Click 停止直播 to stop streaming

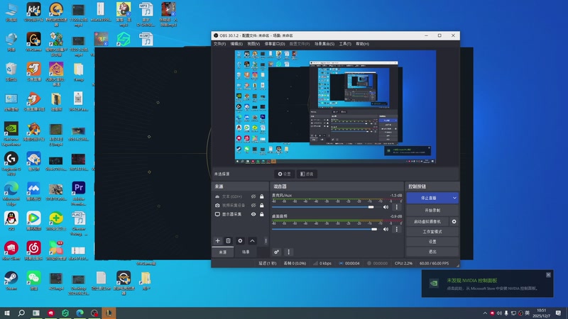point(429,198)
